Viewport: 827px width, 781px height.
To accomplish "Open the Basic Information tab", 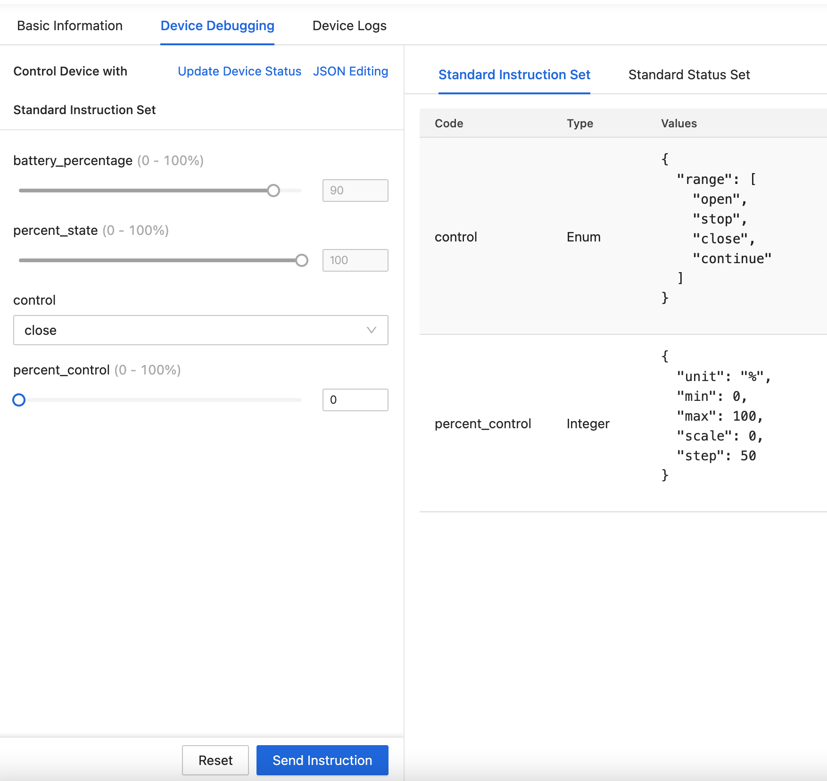I will click(70, 25).
